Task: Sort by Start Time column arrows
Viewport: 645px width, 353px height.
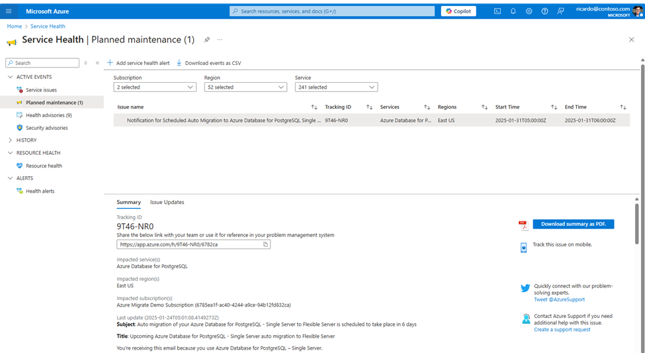Action: point(554,107)
